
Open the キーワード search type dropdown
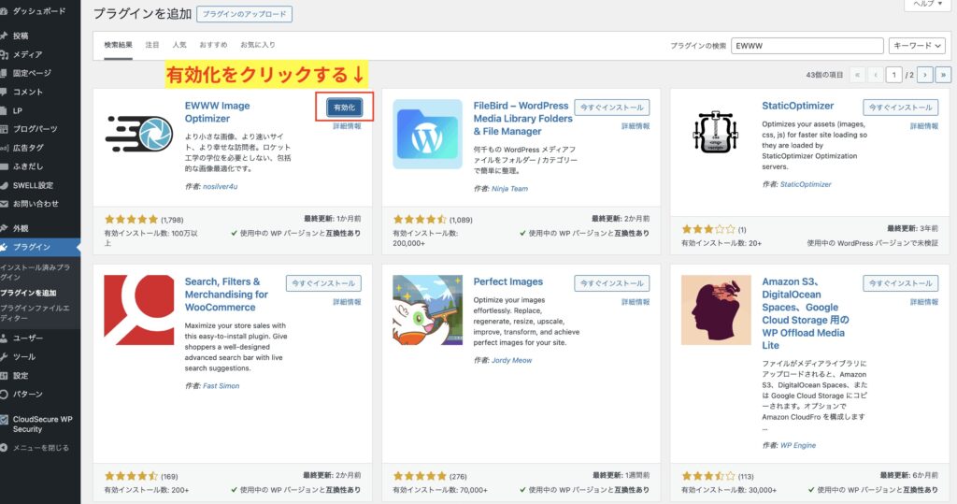pyautogui.click(x=917, y=45)
